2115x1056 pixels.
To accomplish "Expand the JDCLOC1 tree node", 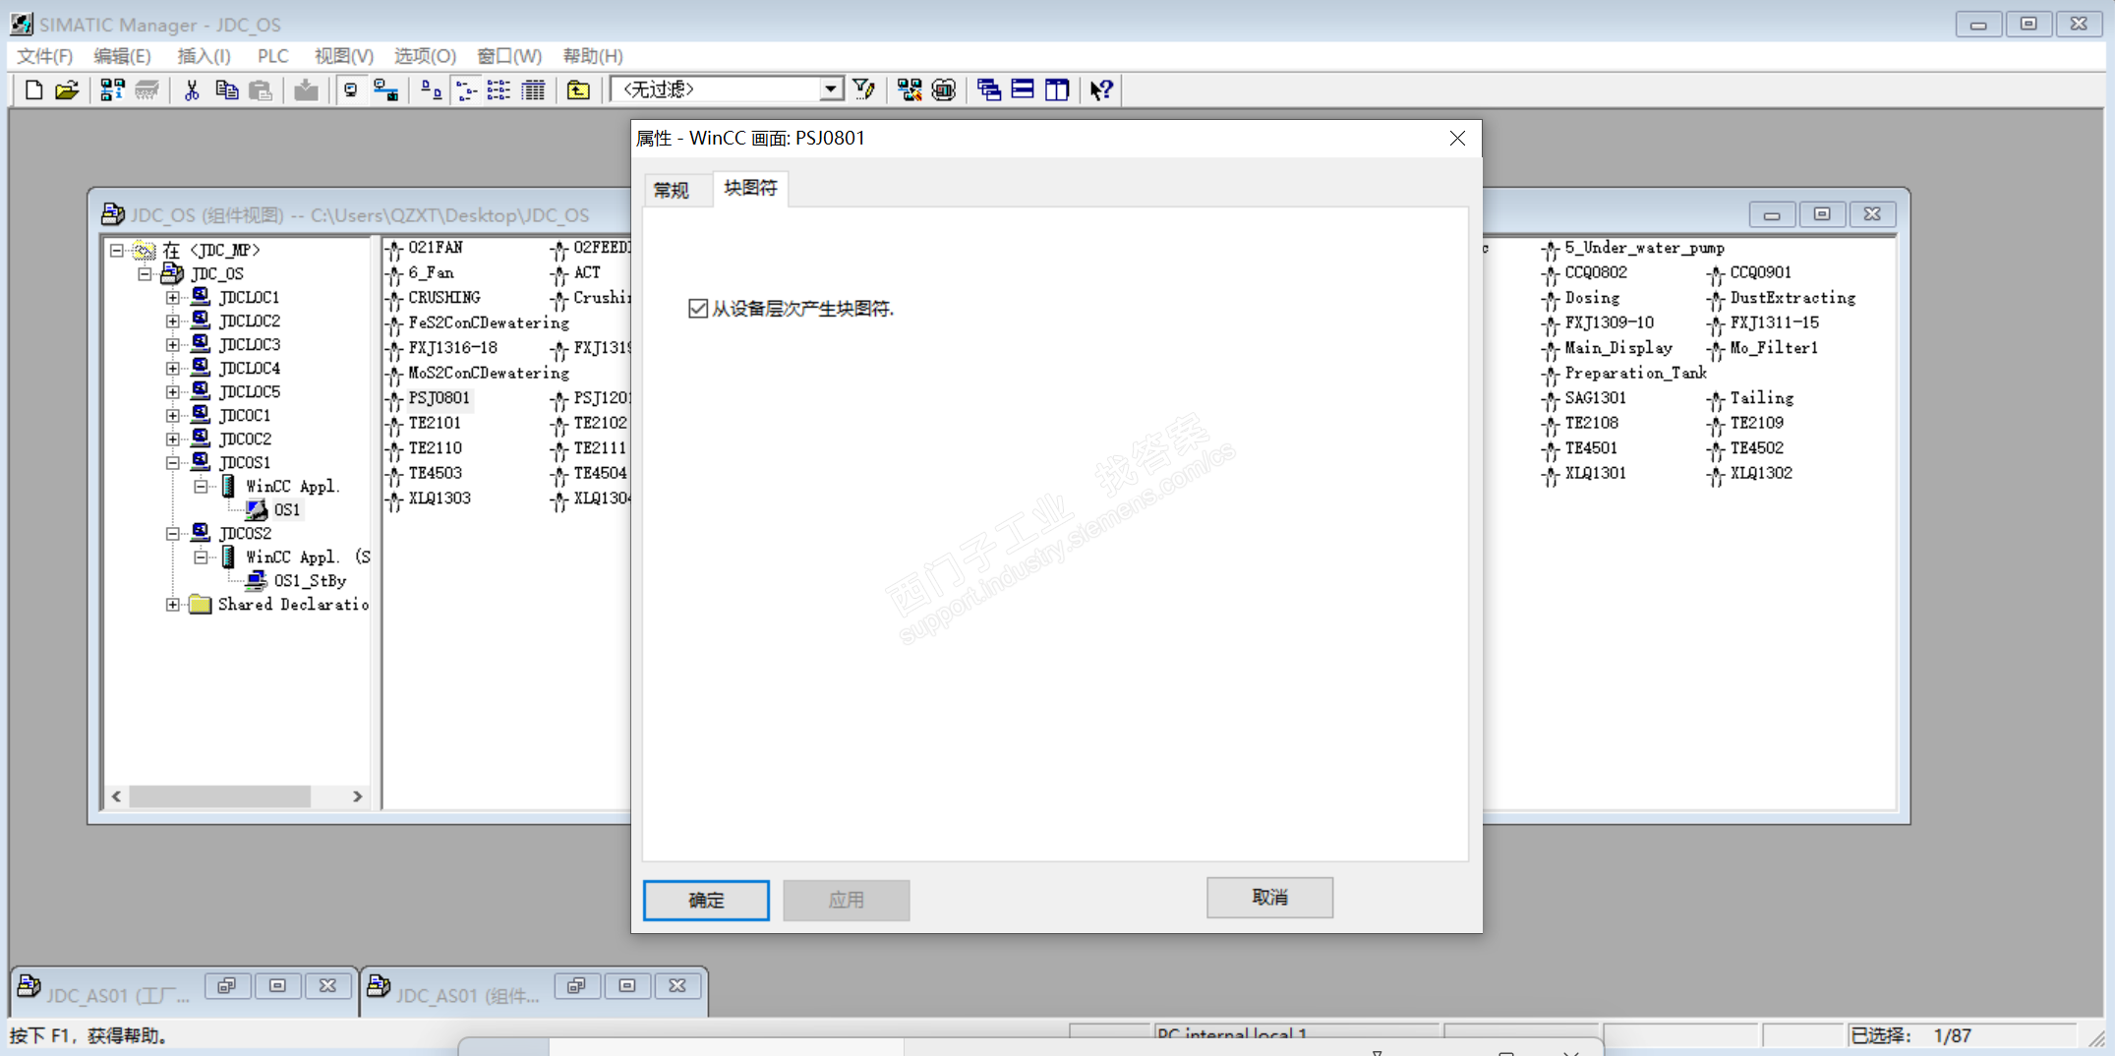I will point(173,297).
